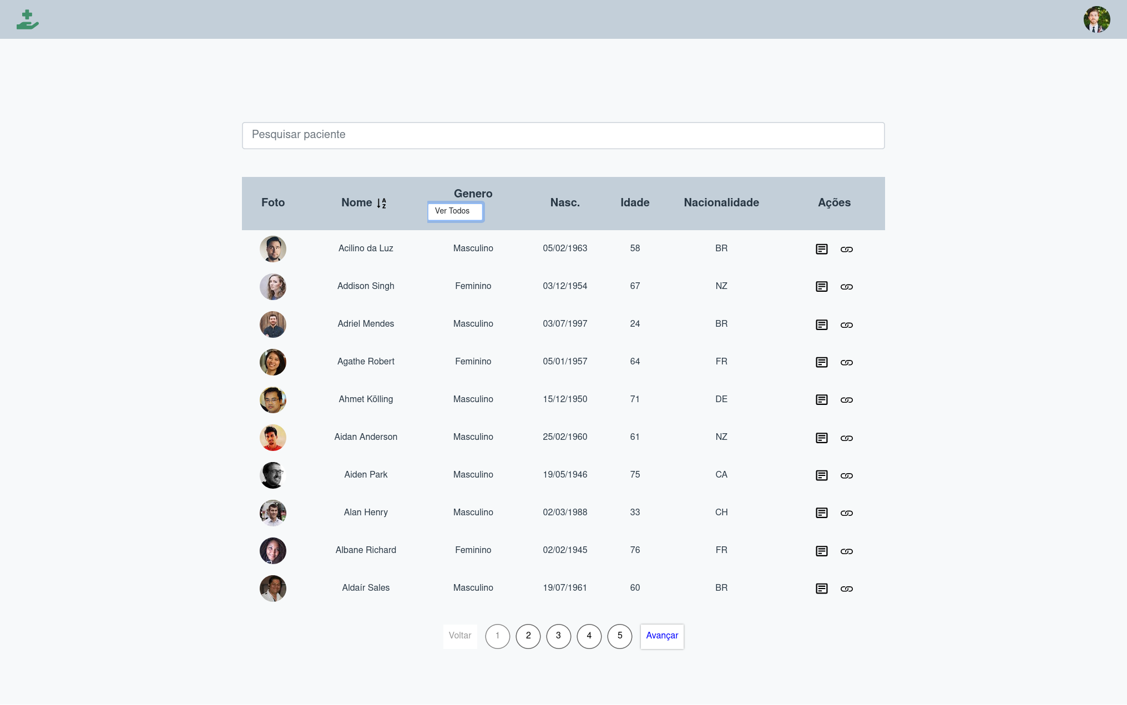This screenshot has height=705, width=1127.
Task: Sort patients by name A-Z icon
Action: [381, 204]
